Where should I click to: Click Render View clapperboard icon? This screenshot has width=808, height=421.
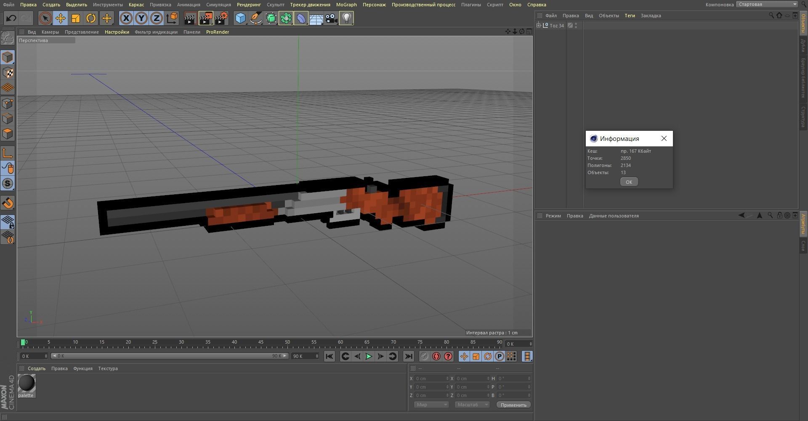(190, 18)
